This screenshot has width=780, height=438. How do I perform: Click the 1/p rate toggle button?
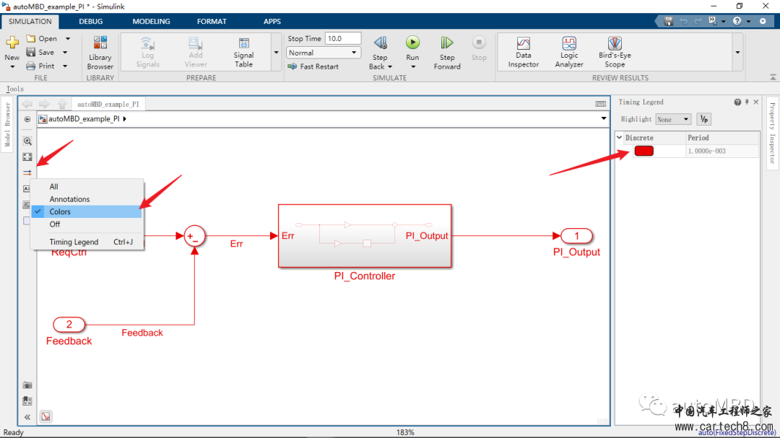pos(704,119)
